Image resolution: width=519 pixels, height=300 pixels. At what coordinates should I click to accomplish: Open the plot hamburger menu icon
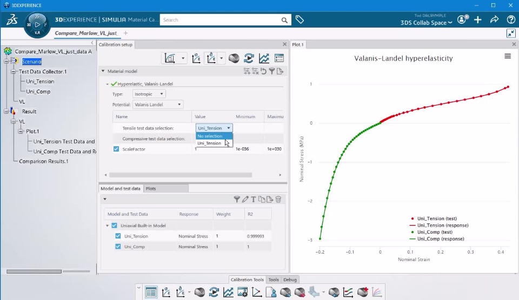coord(508,56)
